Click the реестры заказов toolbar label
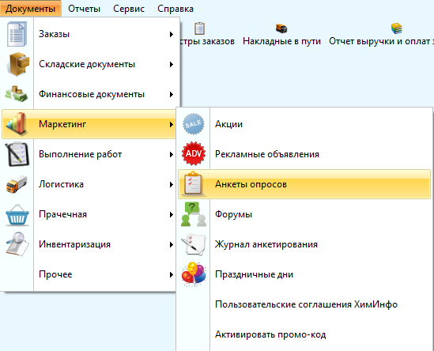 coord(208,41)
